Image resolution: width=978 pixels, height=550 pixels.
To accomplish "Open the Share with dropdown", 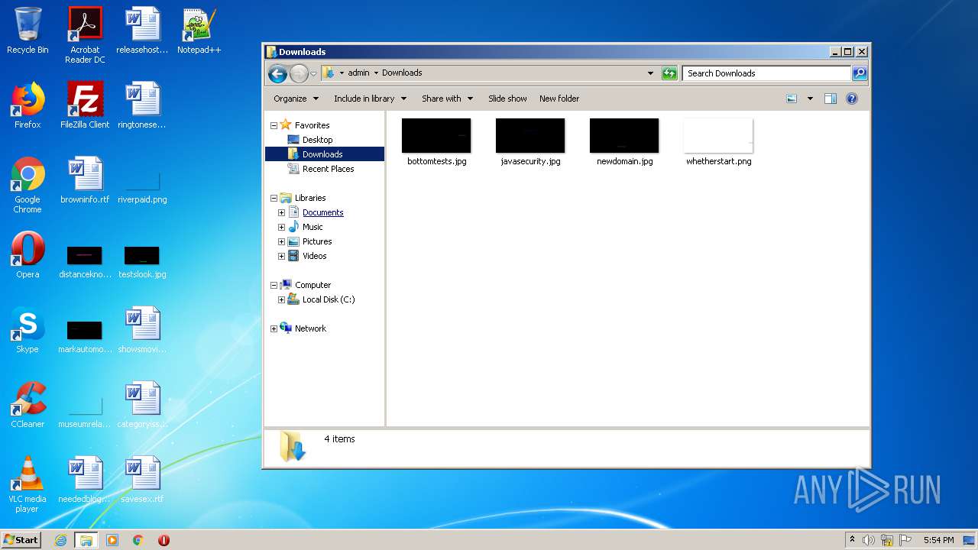I will pos(447,99).
